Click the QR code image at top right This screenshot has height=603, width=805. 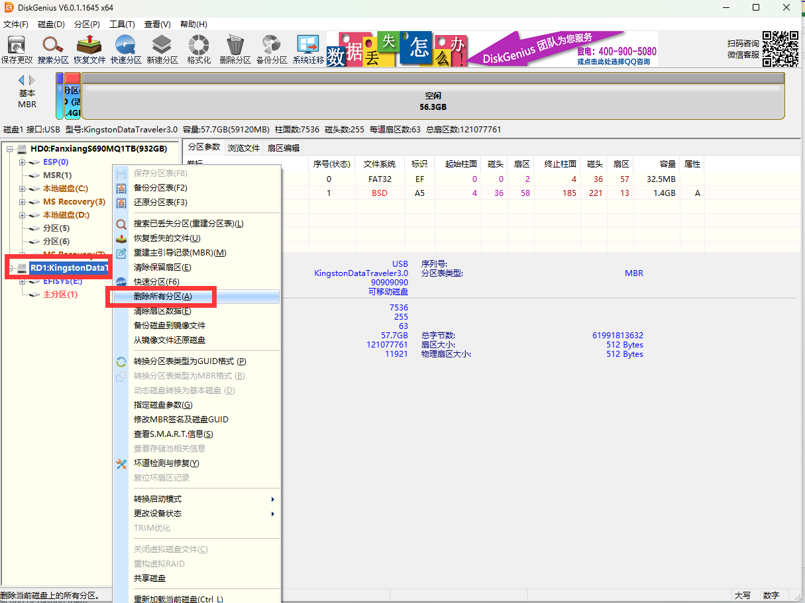[x=780, y=49]
